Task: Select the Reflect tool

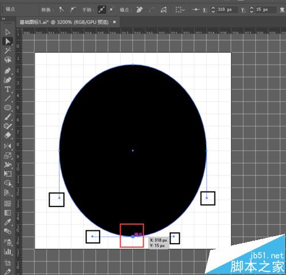Action: [7, 146]
